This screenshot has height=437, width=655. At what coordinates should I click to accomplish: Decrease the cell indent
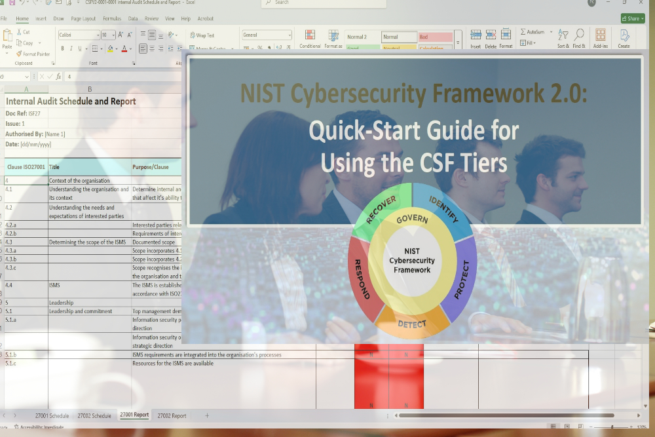[170, 49]
